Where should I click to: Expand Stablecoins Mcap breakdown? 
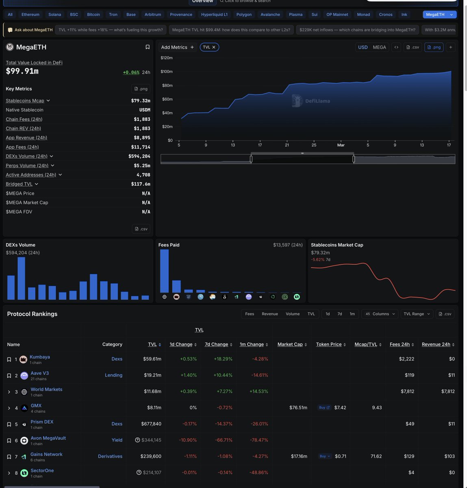click(48, 100)
